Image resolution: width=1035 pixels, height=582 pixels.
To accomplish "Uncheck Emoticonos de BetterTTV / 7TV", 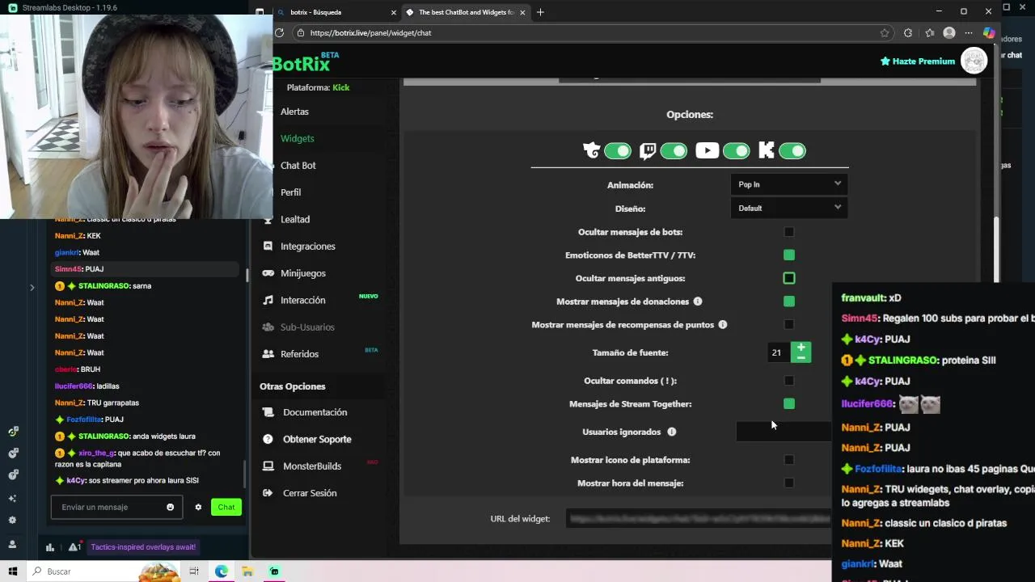I will click(789, 255).
